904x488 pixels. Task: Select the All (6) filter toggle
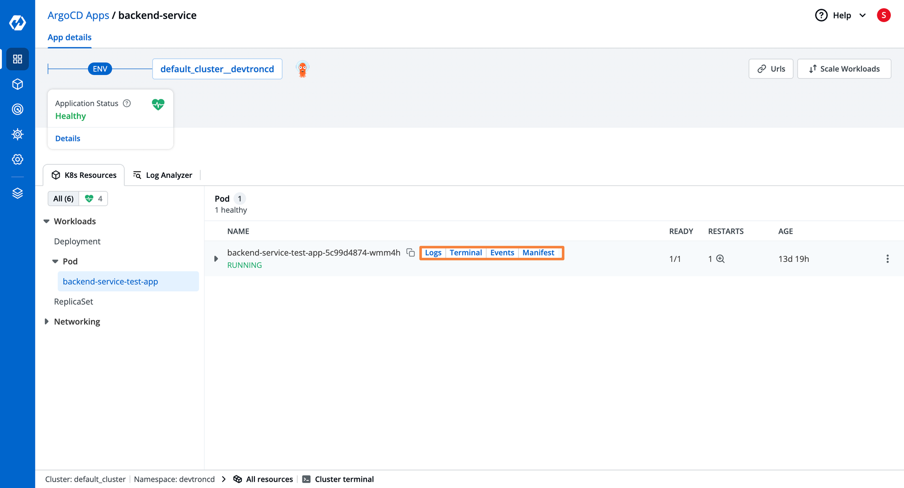point(64,198)
